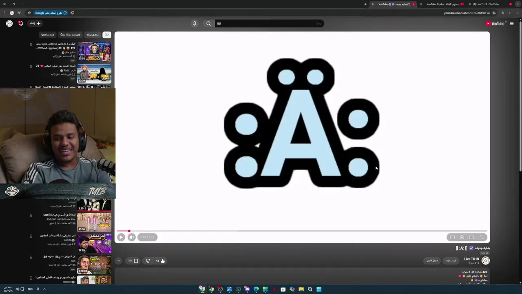This screenshot has width=522, height=294.
Task: Play the video with the play button
Action: click(x=121, y=237)
